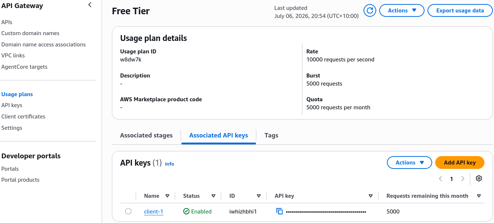Navigate to VPC links
Image resolution: width=494 pixels, height=223 pixels.
(13, 56)
